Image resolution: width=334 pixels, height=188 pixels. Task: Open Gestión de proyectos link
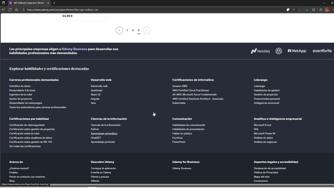(266, 95)
